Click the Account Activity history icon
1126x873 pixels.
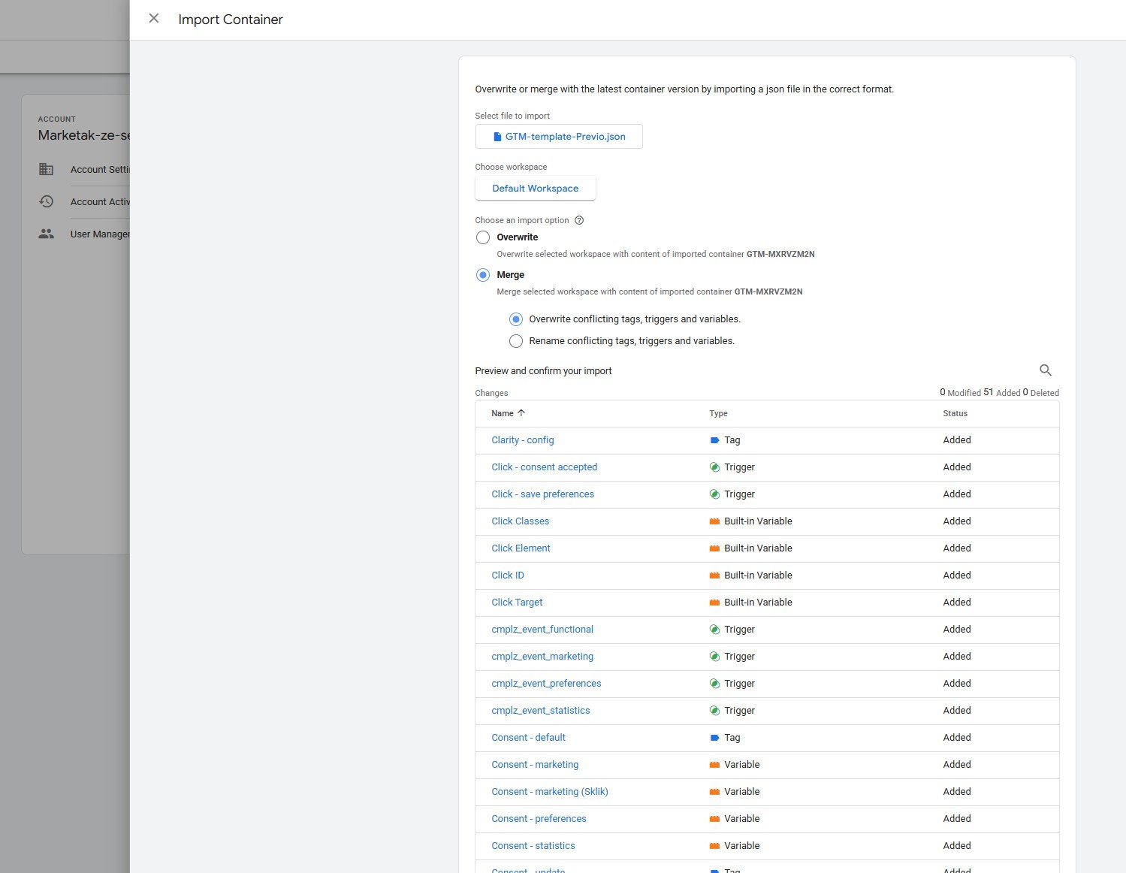(47, 202)
